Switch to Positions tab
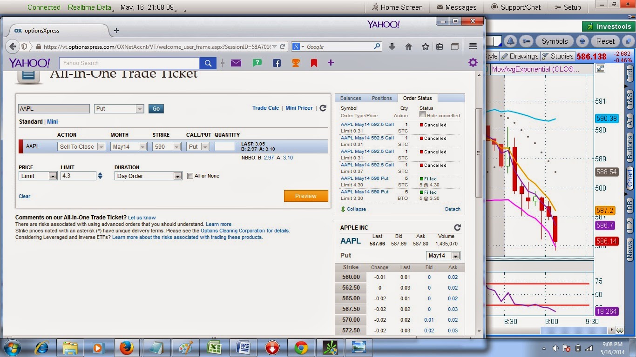636x357 pixels. coord(382,98)
